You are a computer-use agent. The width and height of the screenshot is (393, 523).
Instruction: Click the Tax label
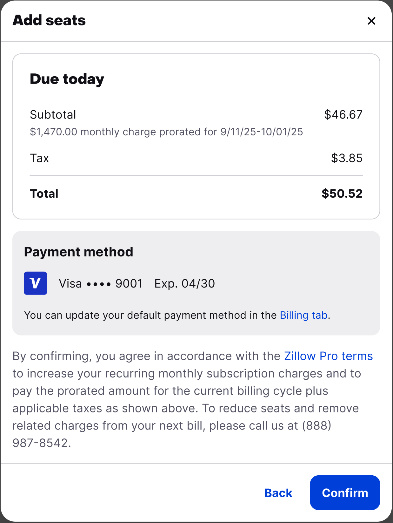tap(39, 158)
